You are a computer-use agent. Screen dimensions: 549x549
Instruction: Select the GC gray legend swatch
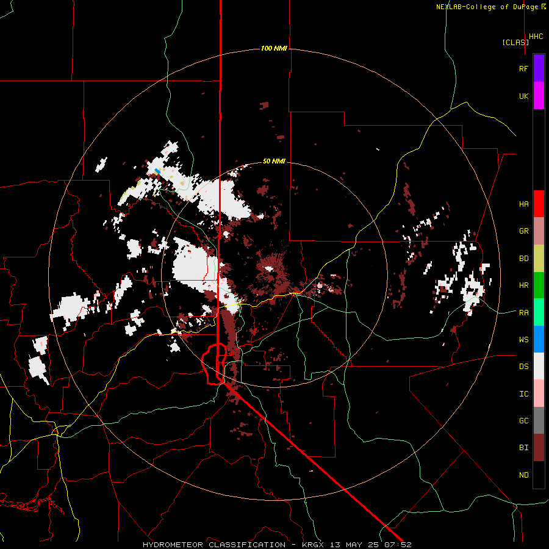coord(539,420)
